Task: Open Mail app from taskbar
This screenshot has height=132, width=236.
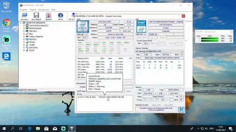Action: [55, 129]
